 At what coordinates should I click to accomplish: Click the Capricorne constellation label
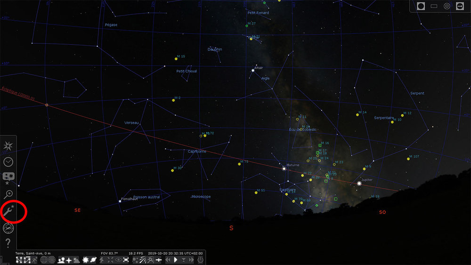point(197,151)
